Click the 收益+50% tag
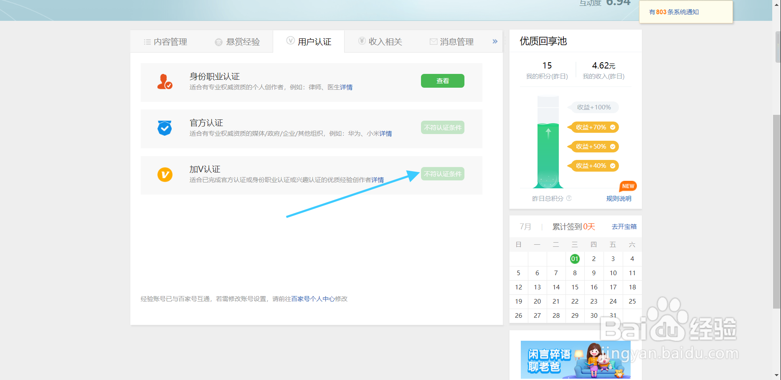 [593, 147]
